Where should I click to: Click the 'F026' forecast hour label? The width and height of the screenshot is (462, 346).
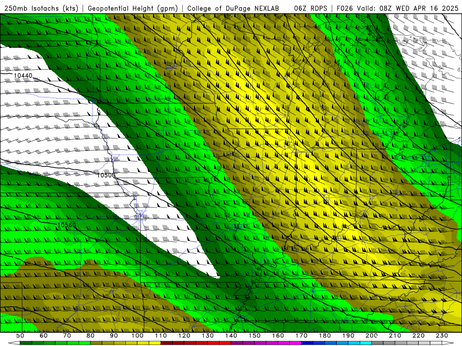click(x=345, y=9)
